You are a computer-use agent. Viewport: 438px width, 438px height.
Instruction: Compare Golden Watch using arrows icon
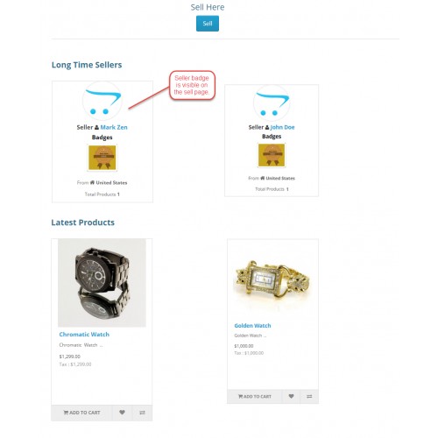tap(309, 396)
